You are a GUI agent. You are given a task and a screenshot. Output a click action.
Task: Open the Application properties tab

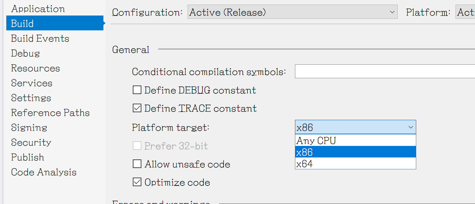[x=38, y=9]
